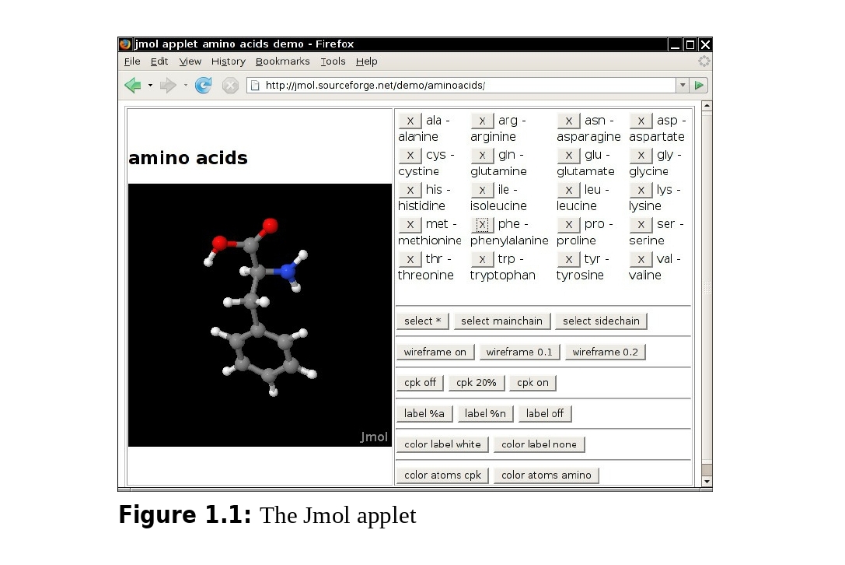The height and width of the screenshot is (565, 845).
Task: Open the Forward button history dropdown arrow
Action: (x=185, y=86)
